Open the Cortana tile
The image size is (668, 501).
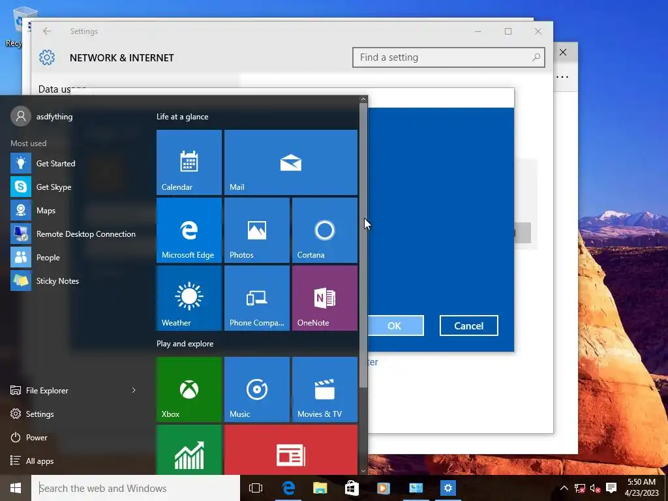pos(325,230)
